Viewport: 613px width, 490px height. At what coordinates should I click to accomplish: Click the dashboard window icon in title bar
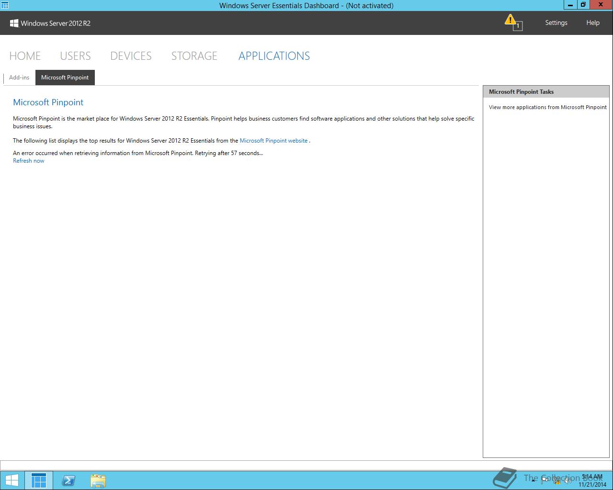(5, 5)
